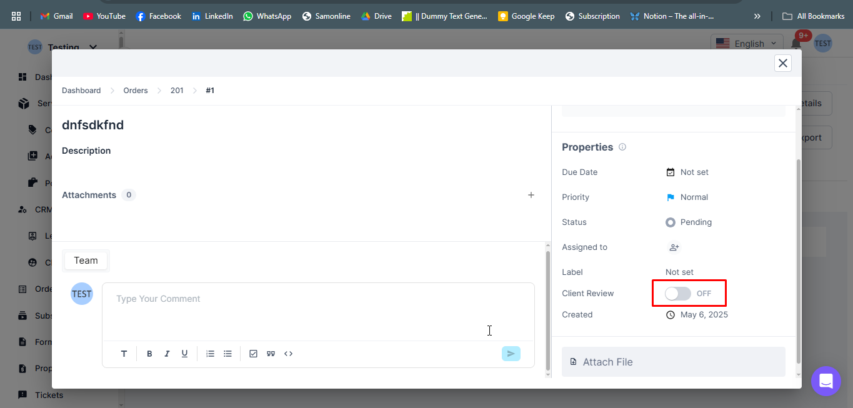Click the task title dnfsdkfnd
Screen dimensions: 853x408
coord(92,125)
